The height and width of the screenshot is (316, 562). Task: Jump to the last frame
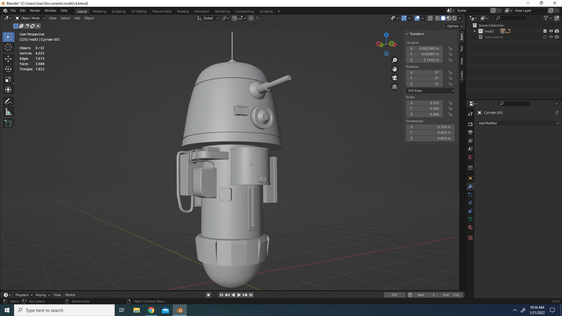click(x=251, y=295)
